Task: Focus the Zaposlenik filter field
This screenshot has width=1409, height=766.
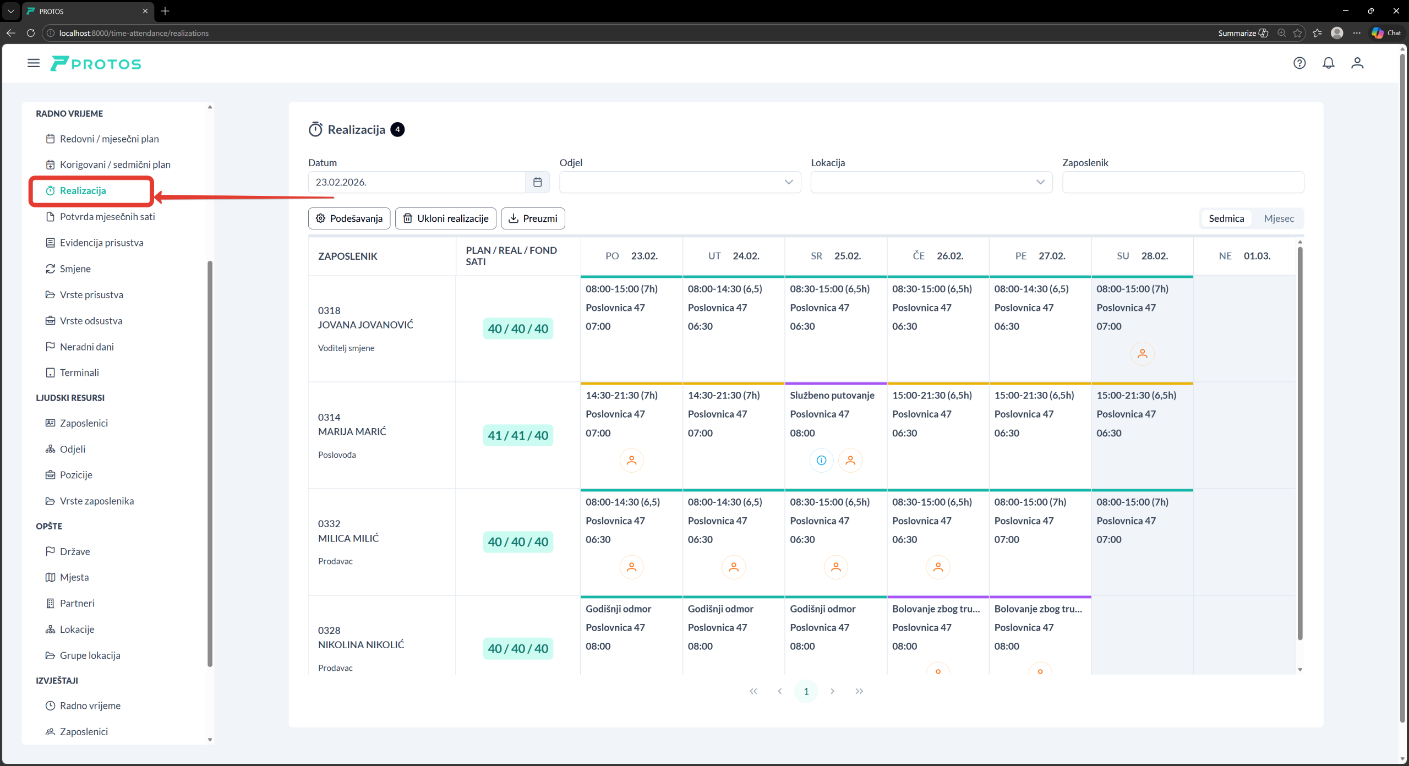Action: 1182,182
